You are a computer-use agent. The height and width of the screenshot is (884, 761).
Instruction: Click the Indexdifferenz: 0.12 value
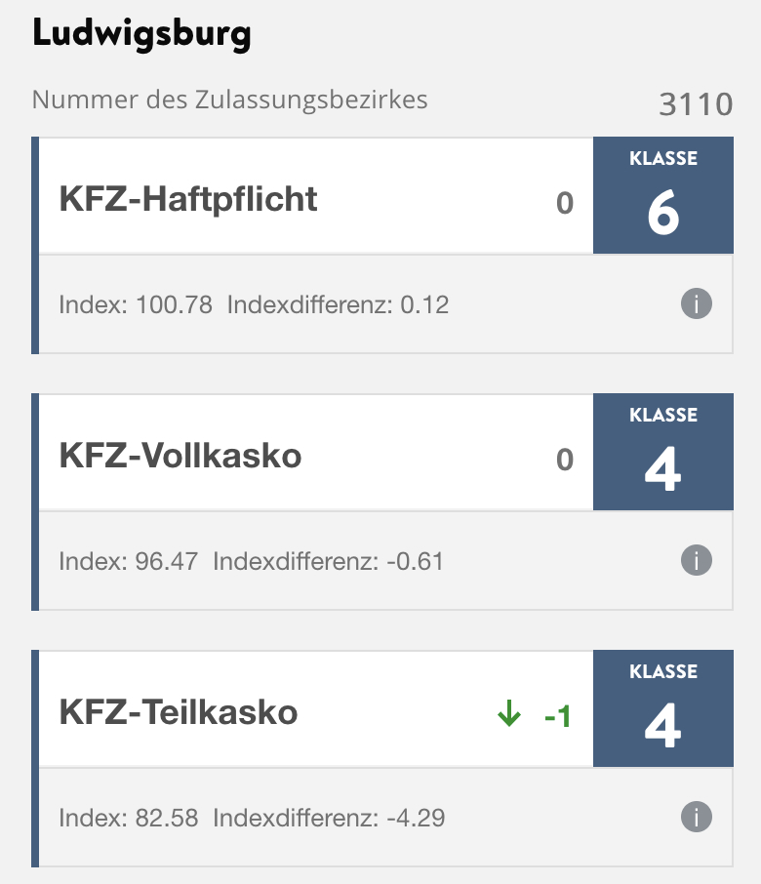click(338, 305)
